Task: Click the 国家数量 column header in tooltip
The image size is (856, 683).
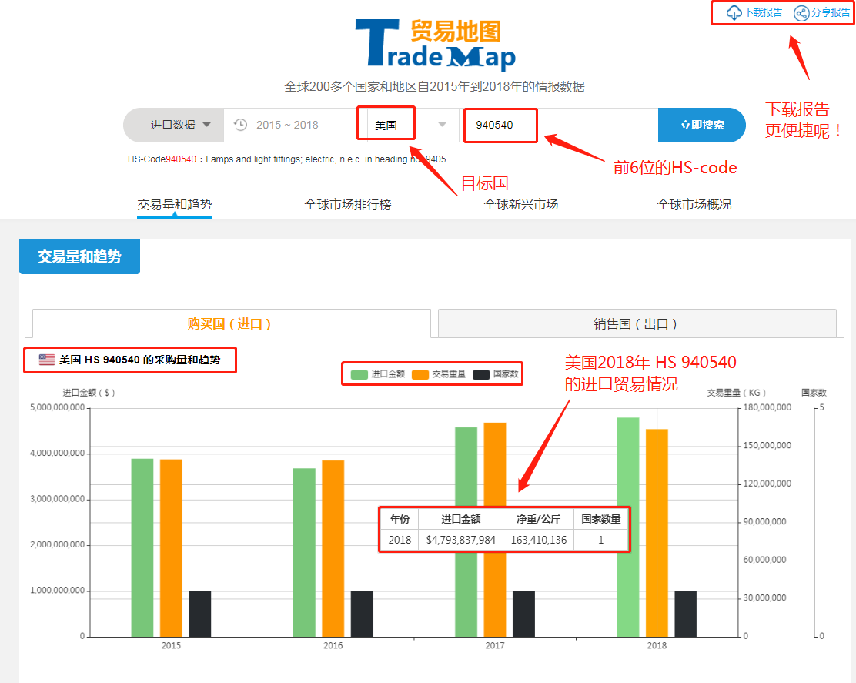Action: tap(601, 519)
